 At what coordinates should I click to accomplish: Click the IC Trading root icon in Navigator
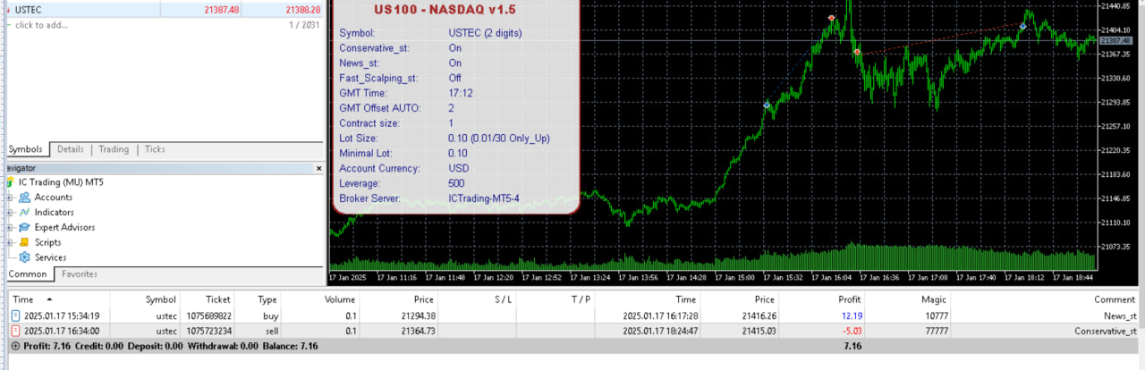10,182
